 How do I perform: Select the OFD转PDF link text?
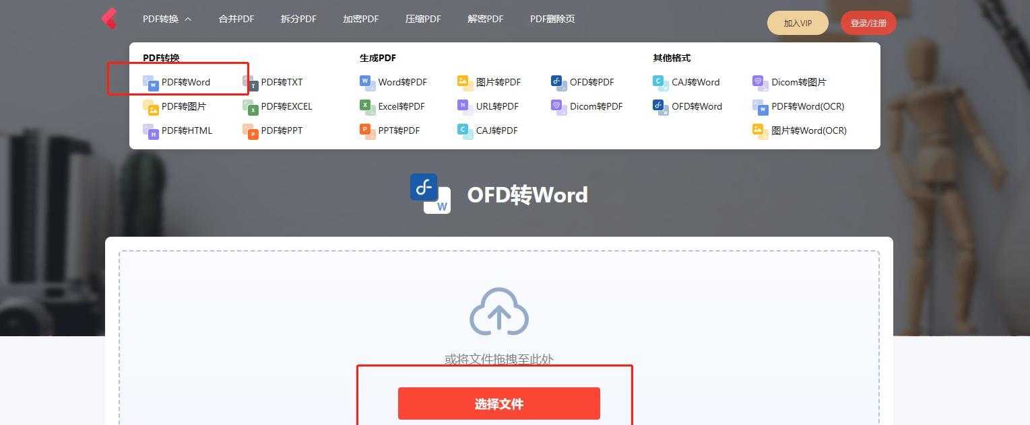coord(592,82)
